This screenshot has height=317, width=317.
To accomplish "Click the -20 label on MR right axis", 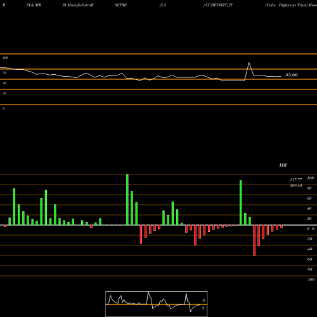I will 309,239.
